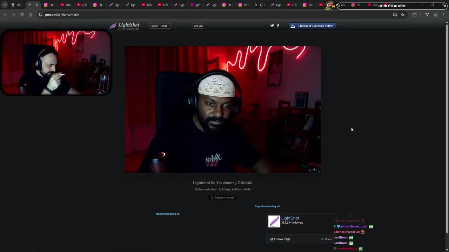Click the LightShot Facebook page logo
The height and width of the screenshot is (252, 449).
(x=274, y=222)
